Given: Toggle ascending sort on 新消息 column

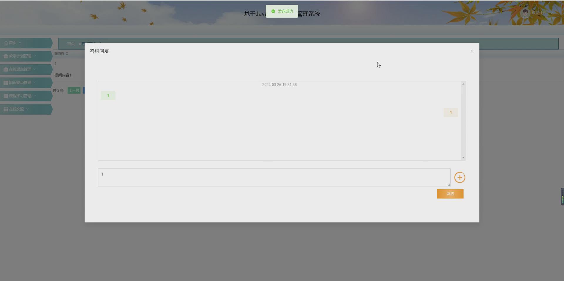Looking at the screenshot, I should [67, 52].
